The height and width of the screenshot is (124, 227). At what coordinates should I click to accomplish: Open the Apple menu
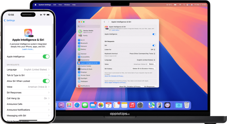[35, 5]
